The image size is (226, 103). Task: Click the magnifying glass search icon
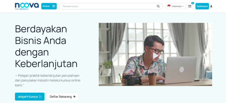(x=158, y=6)
